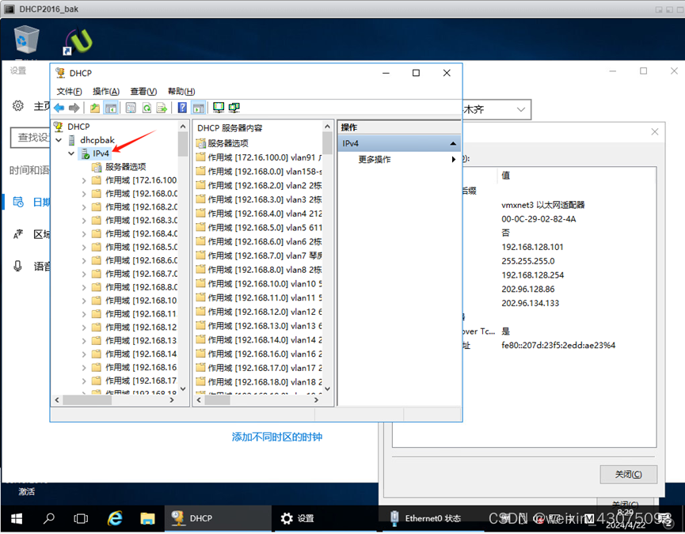Viewport: 685px width, 534px height.
Task: Click the Back arrow in DHCP toolbar
Action: coord(59,108)
